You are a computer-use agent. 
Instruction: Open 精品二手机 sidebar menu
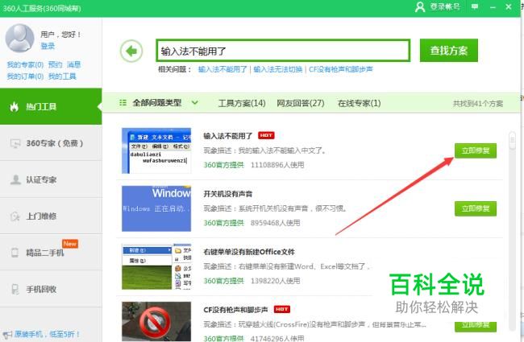(x=51, y=253)
